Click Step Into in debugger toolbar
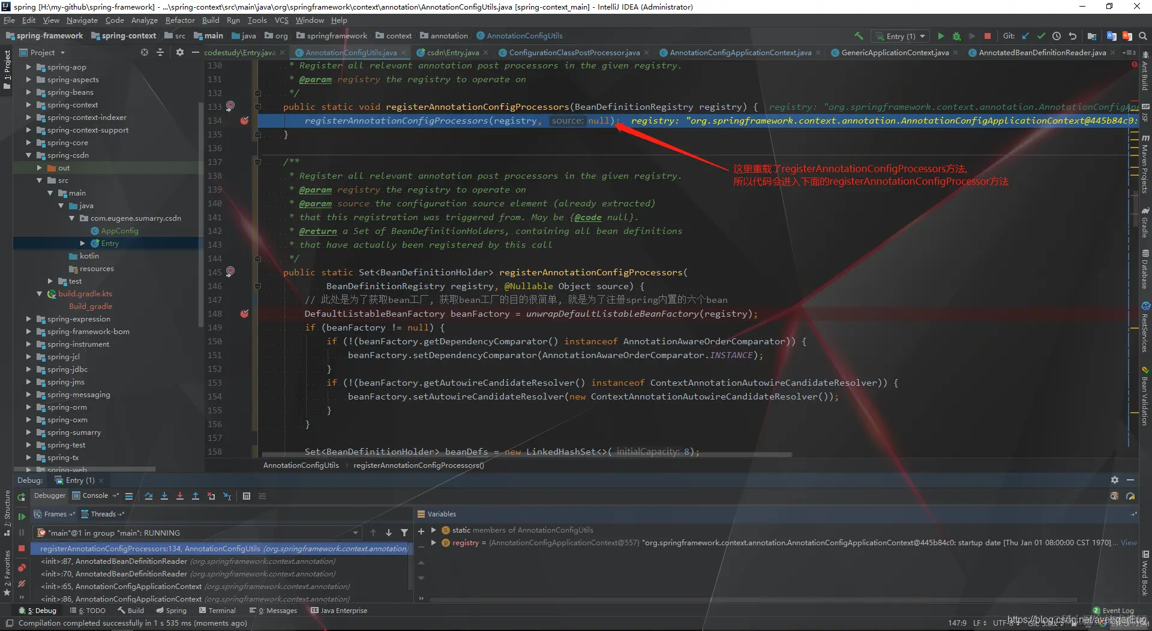The image size is (1152, 631). [x=164, y=496]
